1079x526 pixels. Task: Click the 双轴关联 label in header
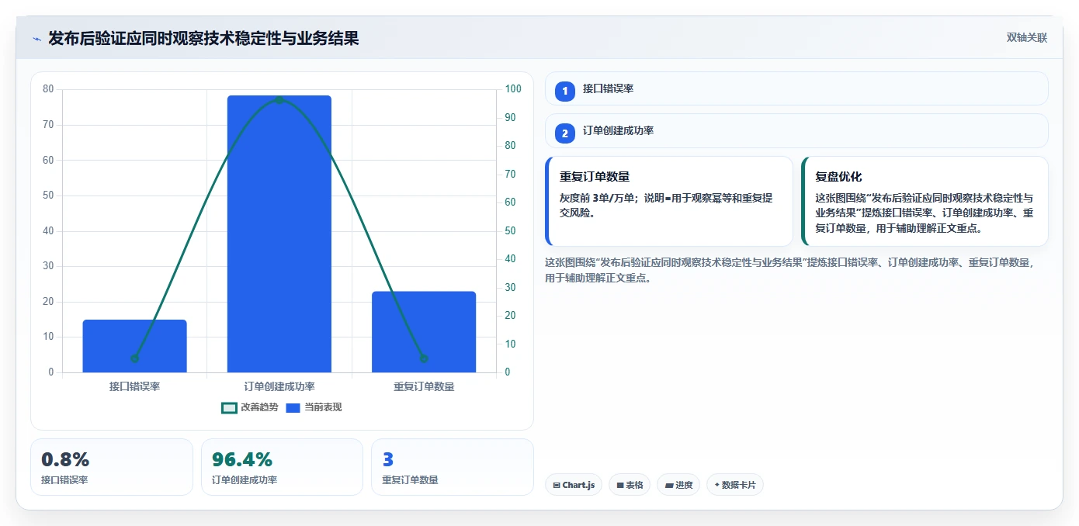point(1027,38)
